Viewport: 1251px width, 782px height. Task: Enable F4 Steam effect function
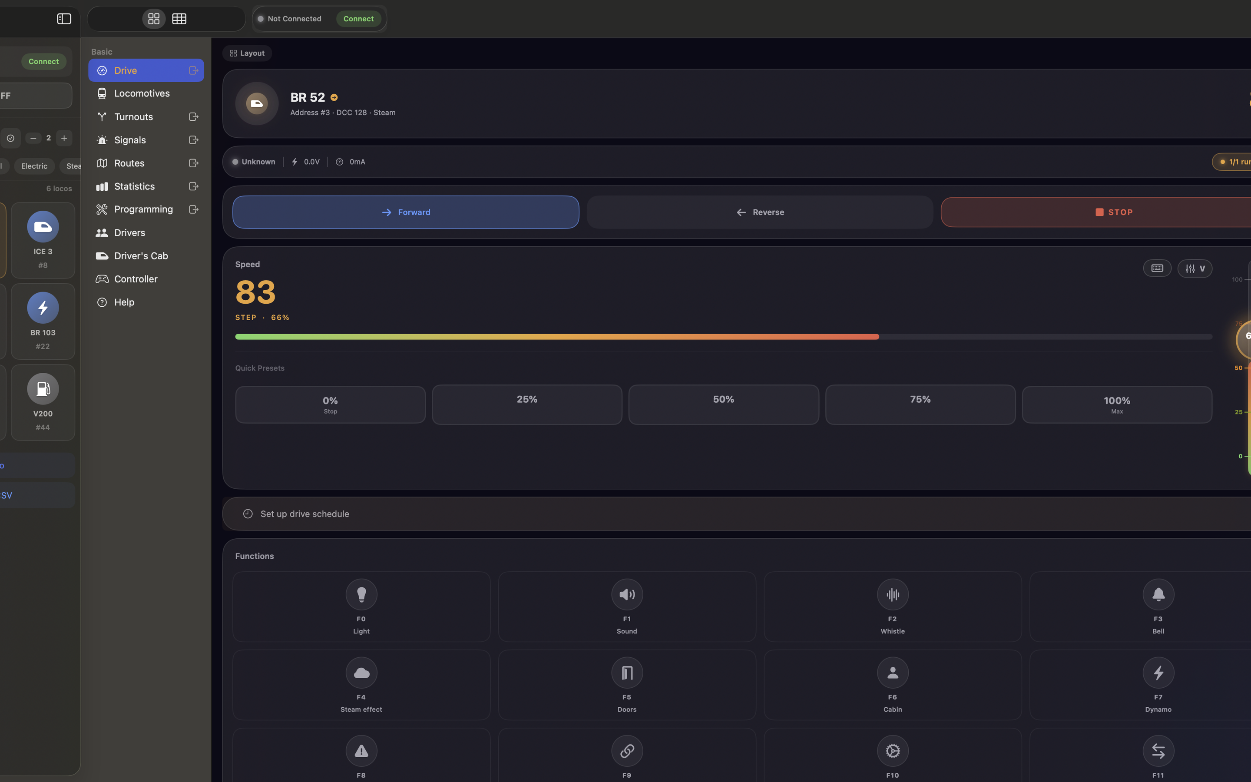[361, 684]
